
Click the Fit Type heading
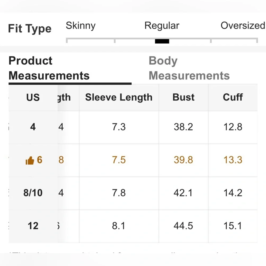30,29
